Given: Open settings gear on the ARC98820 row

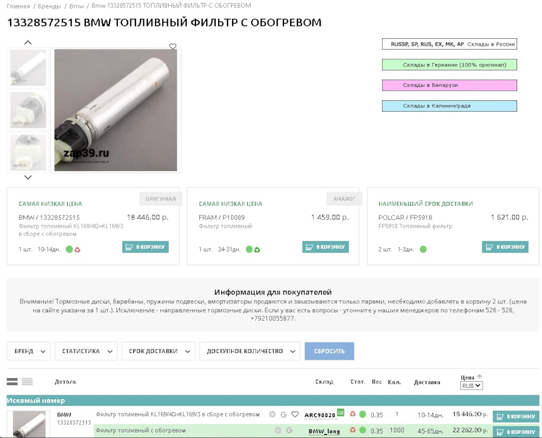Looking at the screenshot, I should (x=273, y=414).
